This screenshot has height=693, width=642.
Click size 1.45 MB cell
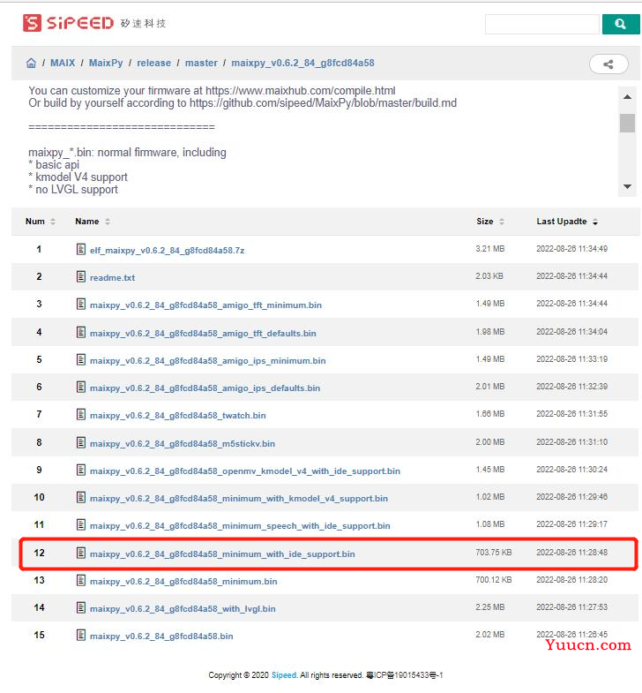[490, 470]
